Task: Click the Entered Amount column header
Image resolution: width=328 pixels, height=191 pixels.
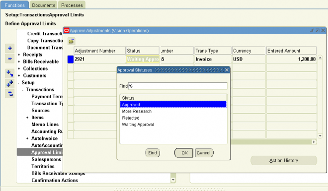Action: (291, 51)
